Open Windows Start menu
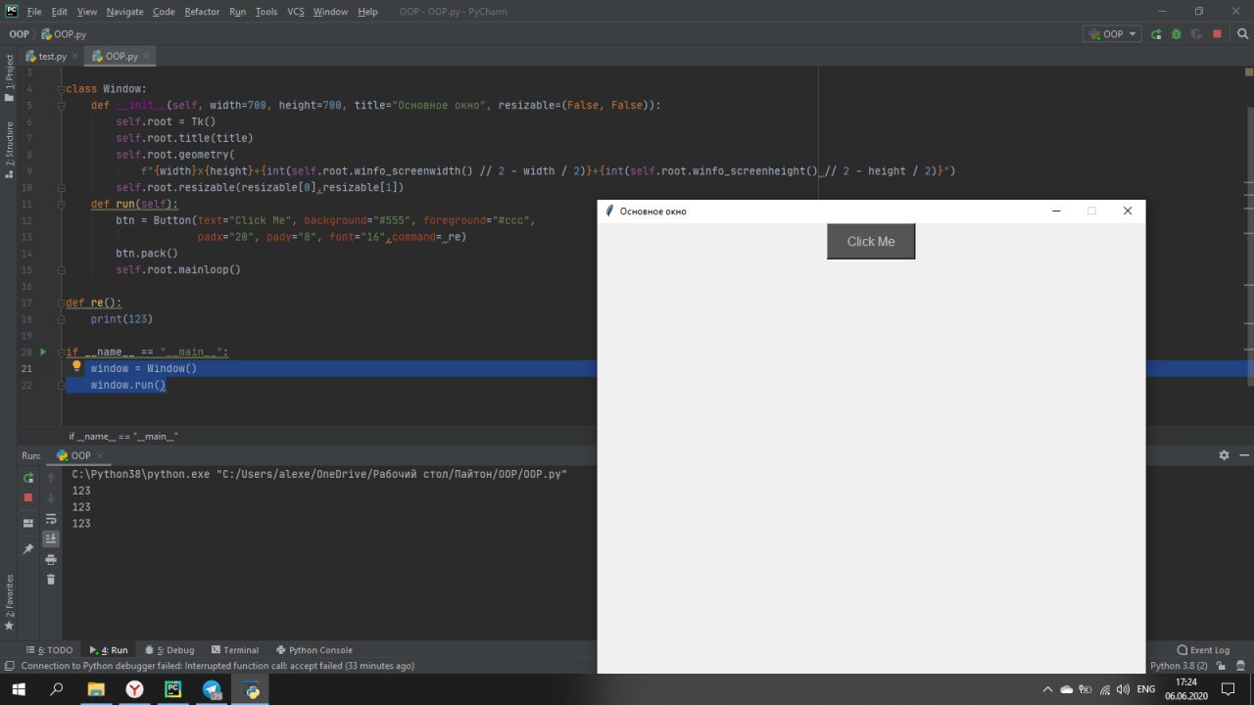 [x=19, y=689]
